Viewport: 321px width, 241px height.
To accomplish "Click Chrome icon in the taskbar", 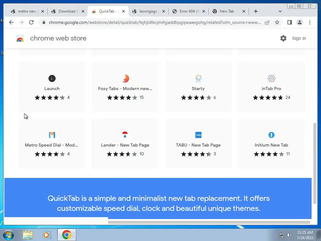I will pos(66,235).
